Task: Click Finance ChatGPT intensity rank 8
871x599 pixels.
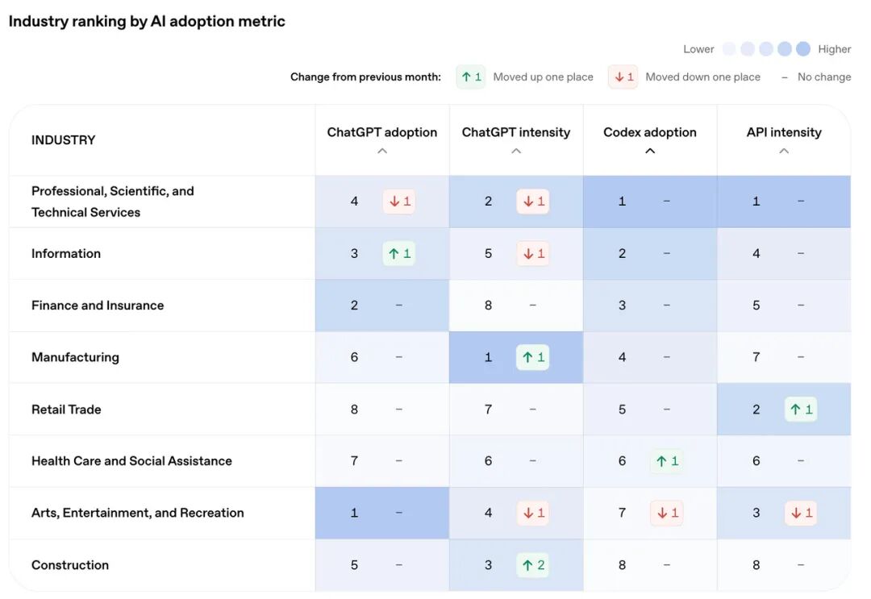Action: coord(488,306)
